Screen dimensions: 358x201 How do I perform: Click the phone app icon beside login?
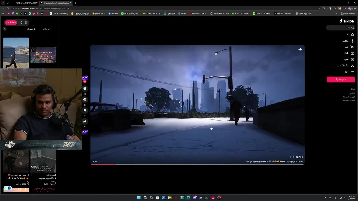pos(21,23)
